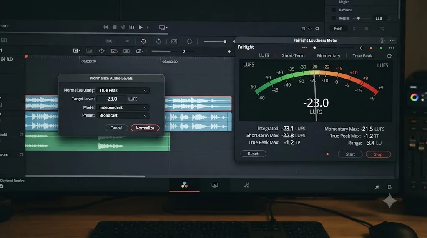The height and width of the screenshot is (238, 427).
Task: Click Start on the loudness meter
Action: click(350, 154)
